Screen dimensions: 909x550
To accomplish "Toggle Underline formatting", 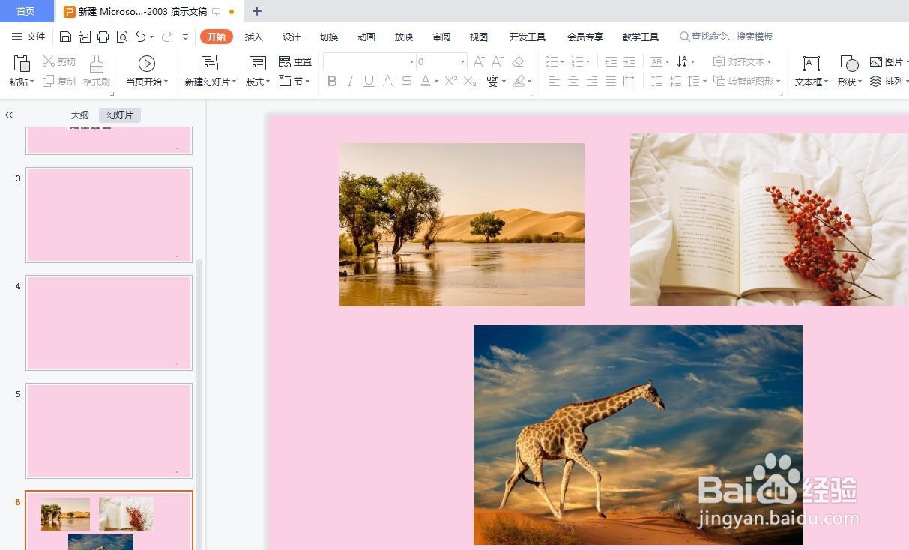I will click(369, 81).
